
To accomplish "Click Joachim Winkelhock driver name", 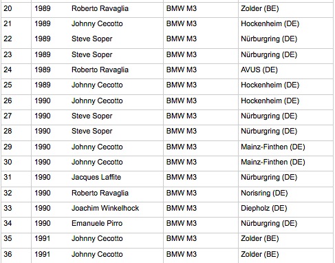I will [105, 208].
